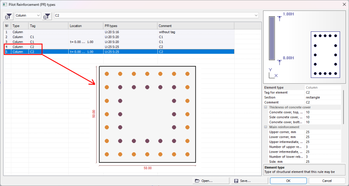Collapse the Main reinforcement group
This screenshot has height=186, width=349.
[266, 127]
